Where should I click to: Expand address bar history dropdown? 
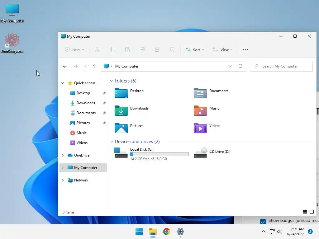[230, 66]
